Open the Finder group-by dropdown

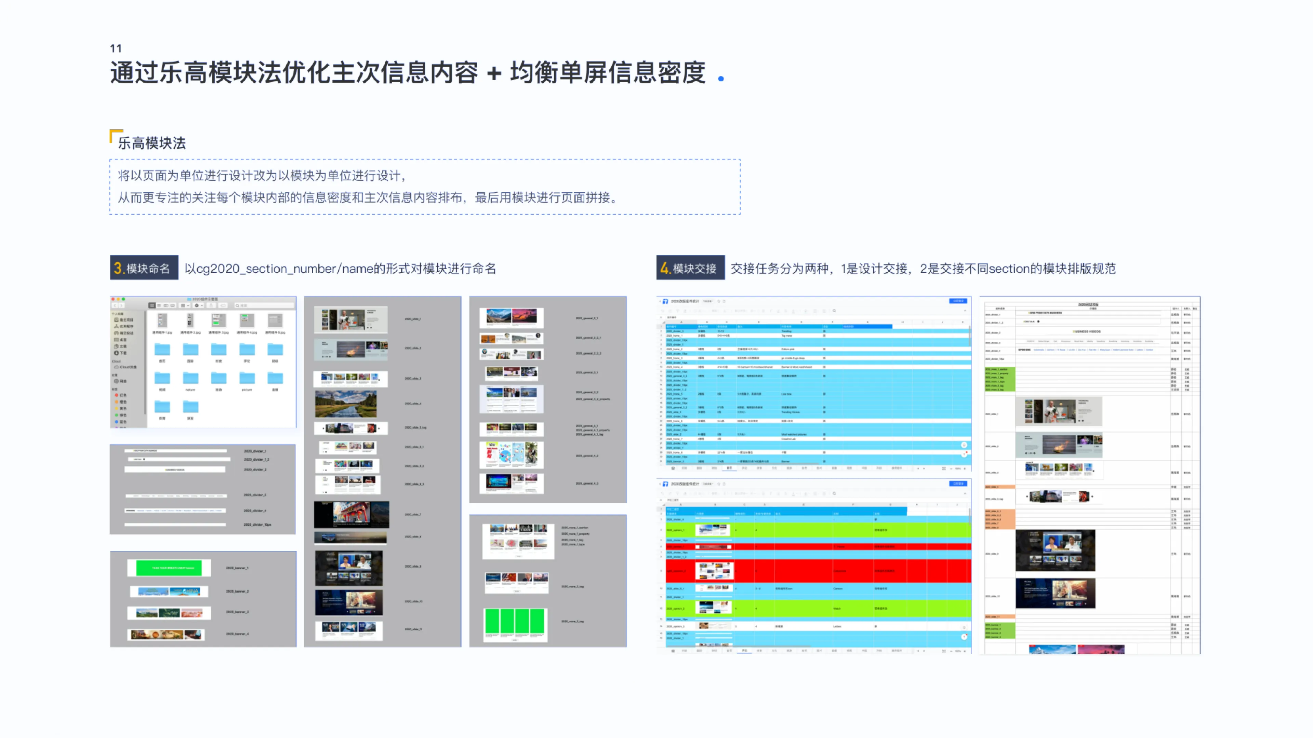[x=185, y=305]
